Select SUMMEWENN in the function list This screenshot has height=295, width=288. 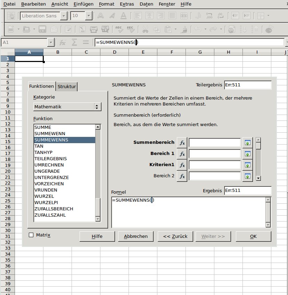pyautogui.click(x=65, y=134)
